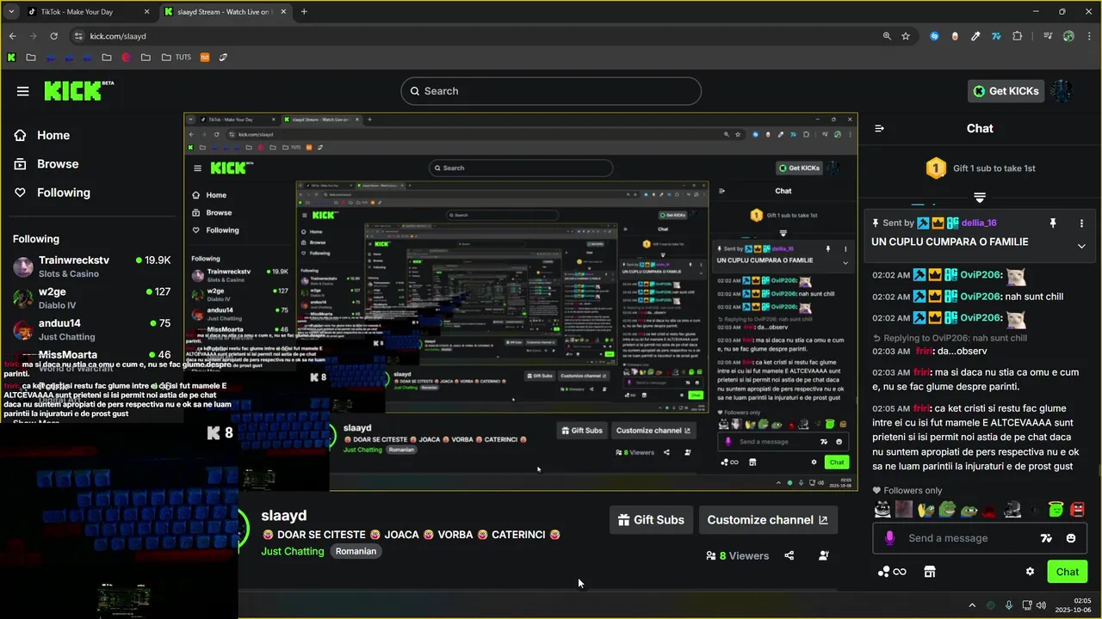The image size is (1102, 619).
Task: Expand the pinned message chevron
Action: point(1081,246)
